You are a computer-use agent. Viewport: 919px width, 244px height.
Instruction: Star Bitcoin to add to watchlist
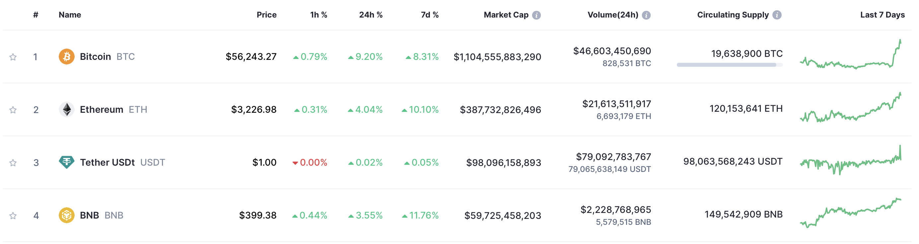(x=13, y=57)
